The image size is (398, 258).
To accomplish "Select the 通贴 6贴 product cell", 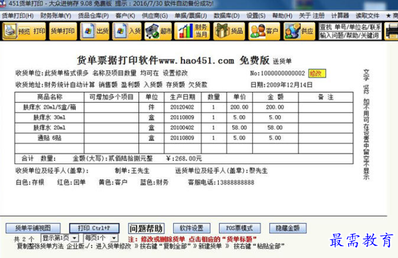I will click(49, 138).
